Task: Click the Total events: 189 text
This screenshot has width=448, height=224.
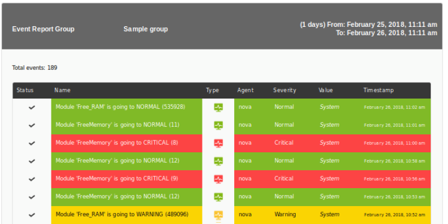Action: (x=35, y=67)
